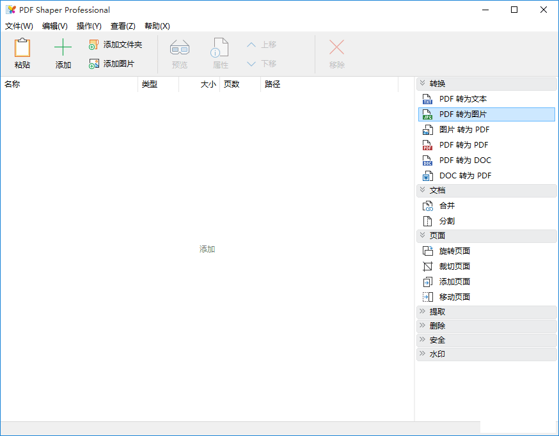Click the JPG icon for PDF 转为图片
Screen dimensions: 559x436
click(x=427, y=114)
